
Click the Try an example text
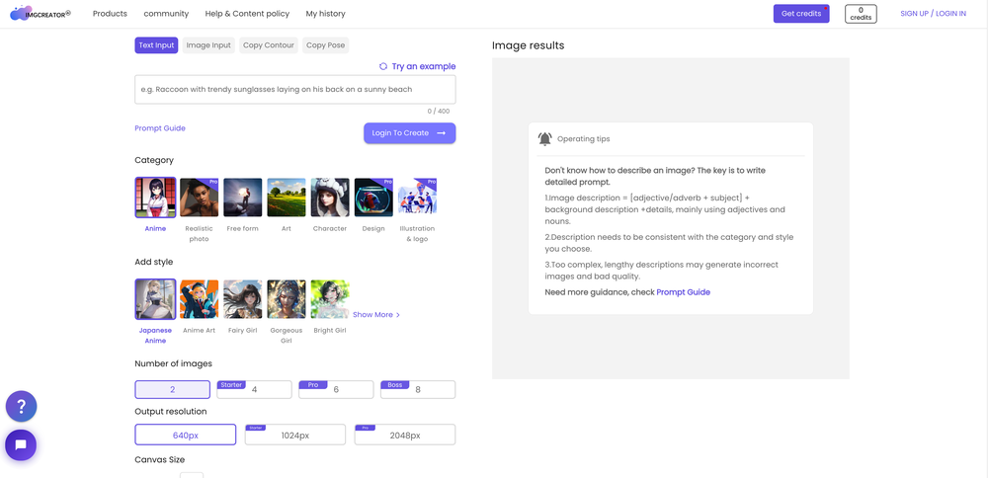coord(424,66)
